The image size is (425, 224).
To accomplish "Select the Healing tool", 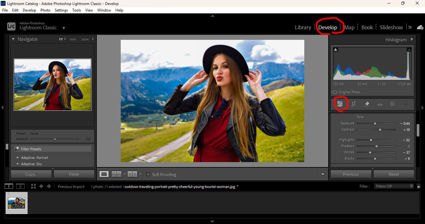I will (367, 104).
